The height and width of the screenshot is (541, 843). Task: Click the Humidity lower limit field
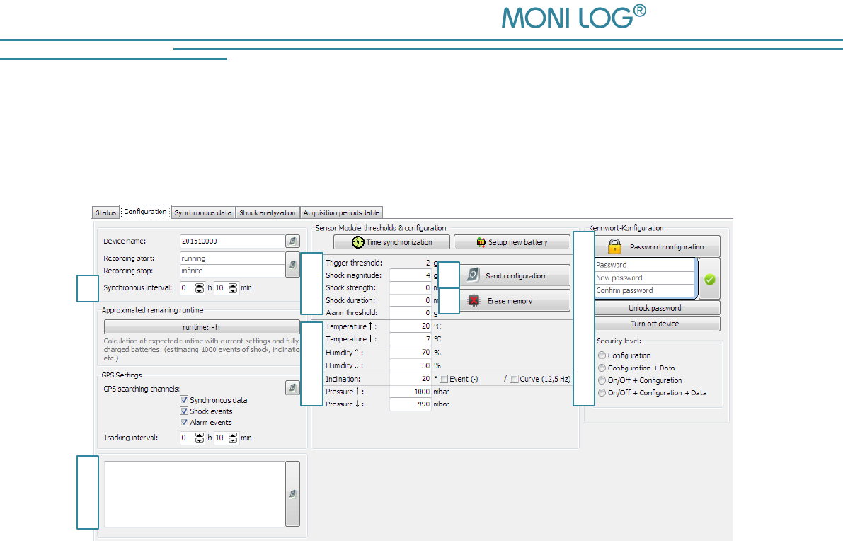[x=411, y=365]
